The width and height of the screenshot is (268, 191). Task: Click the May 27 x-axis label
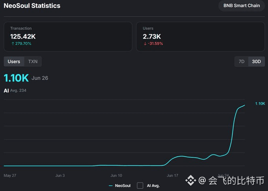pos(10,176)
